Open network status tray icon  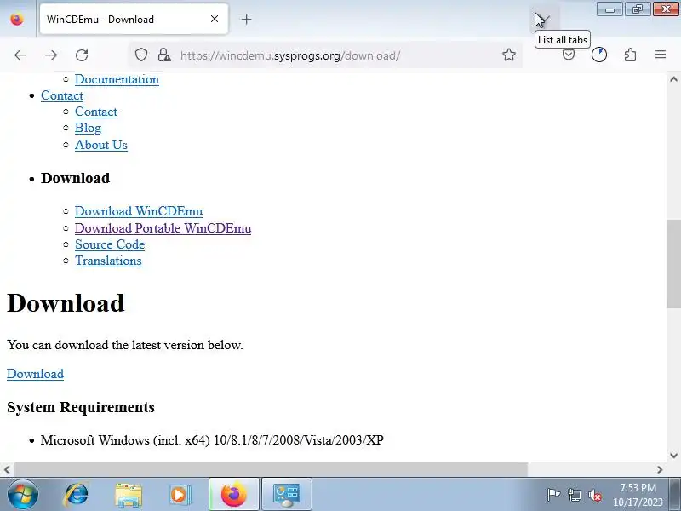pyautogui.click(x=575, y=495)
